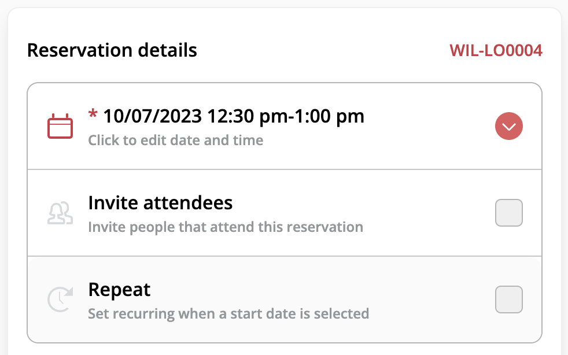
Task: Expand date and time with red chevron
Action: pyautogui.click(x=509, y=126)
